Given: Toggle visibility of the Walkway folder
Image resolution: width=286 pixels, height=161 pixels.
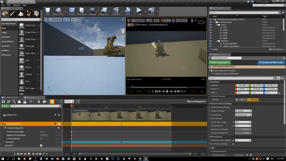Looking at the screenshot, I should click(210, 41).
